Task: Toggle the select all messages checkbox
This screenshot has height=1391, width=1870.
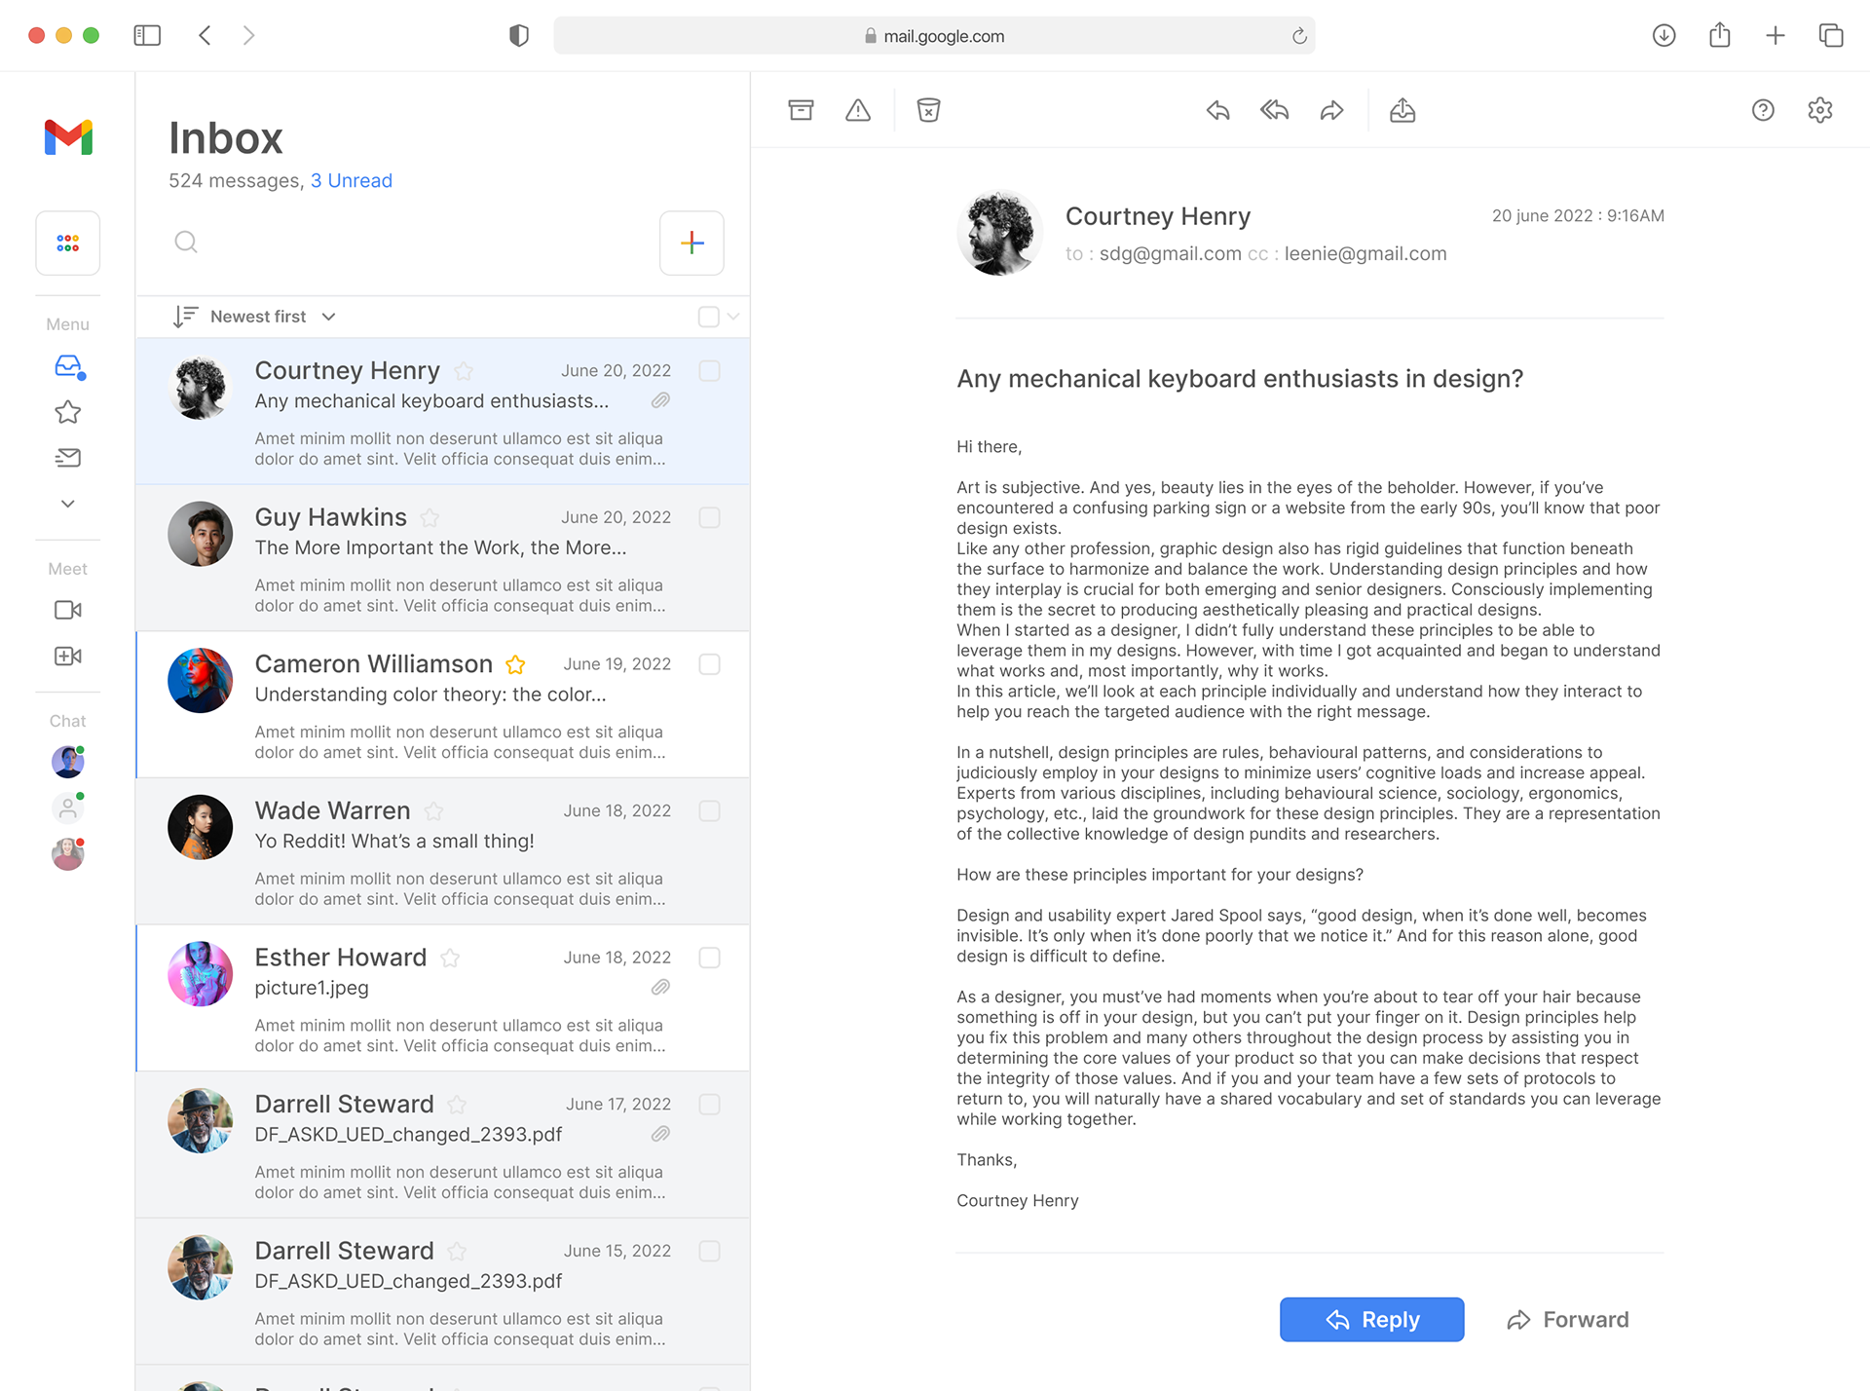Action: coord(708,317)
